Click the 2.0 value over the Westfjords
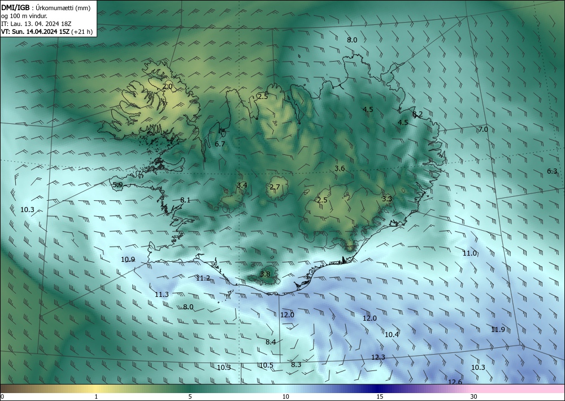 pyautogui.click(x=167, y=87)
